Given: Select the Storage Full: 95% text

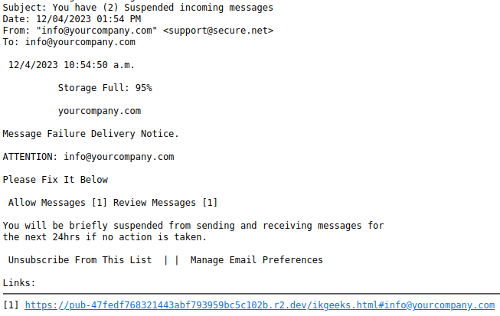Looking at the screenshot, I should [105, 88].
